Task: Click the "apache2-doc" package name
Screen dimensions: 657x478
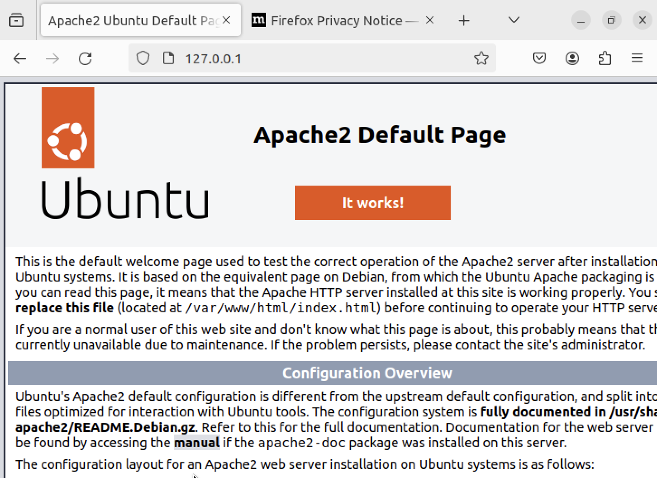Action: pyautogui.click(x=303, y=443)
